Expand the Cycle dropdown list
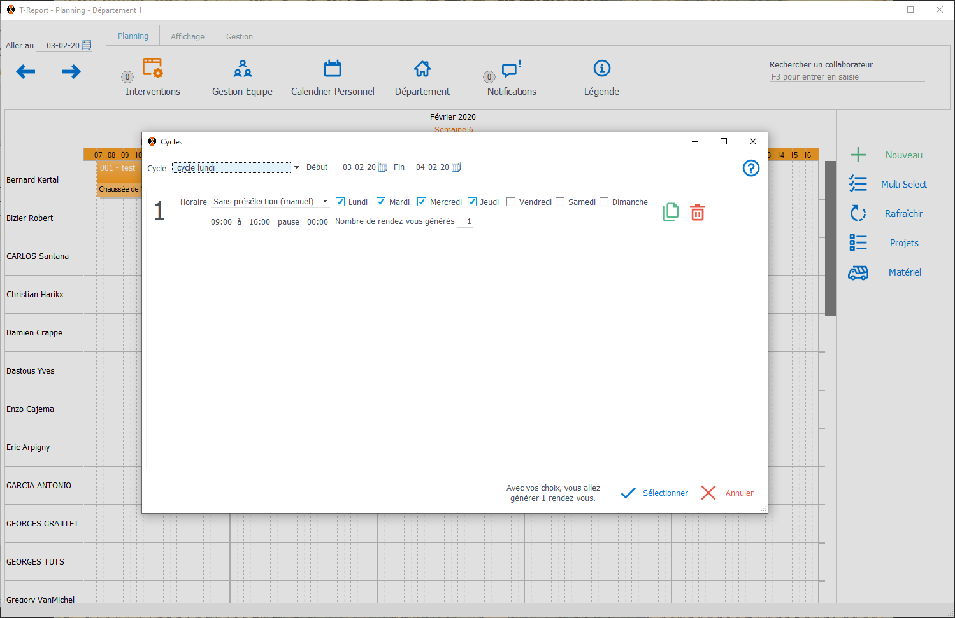 point(296,168)
